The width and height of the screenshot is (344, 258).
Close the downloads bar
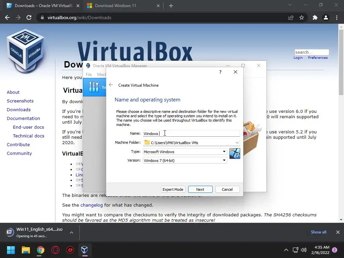tap(338, 232)
